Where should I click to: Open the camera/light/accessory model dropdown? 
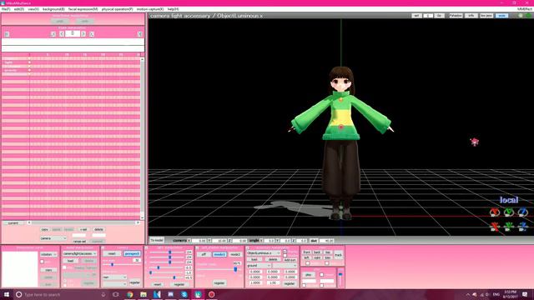coord(80,253)
